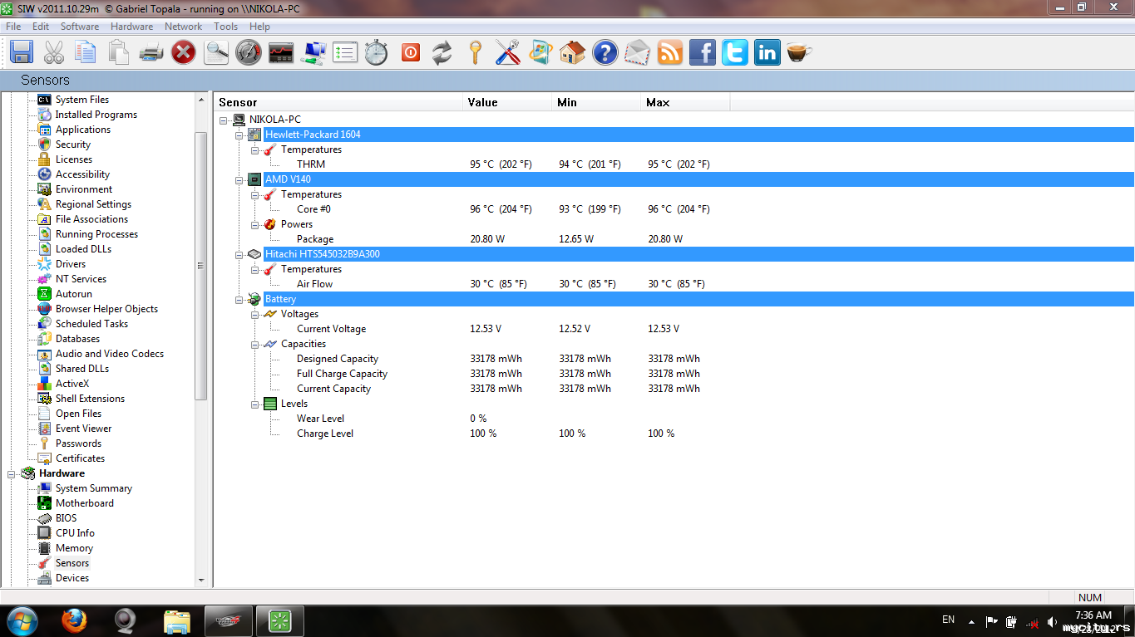Viewport: 1135px width, 637px height.
Task: Click the Sensor column header
Action: 338,102
